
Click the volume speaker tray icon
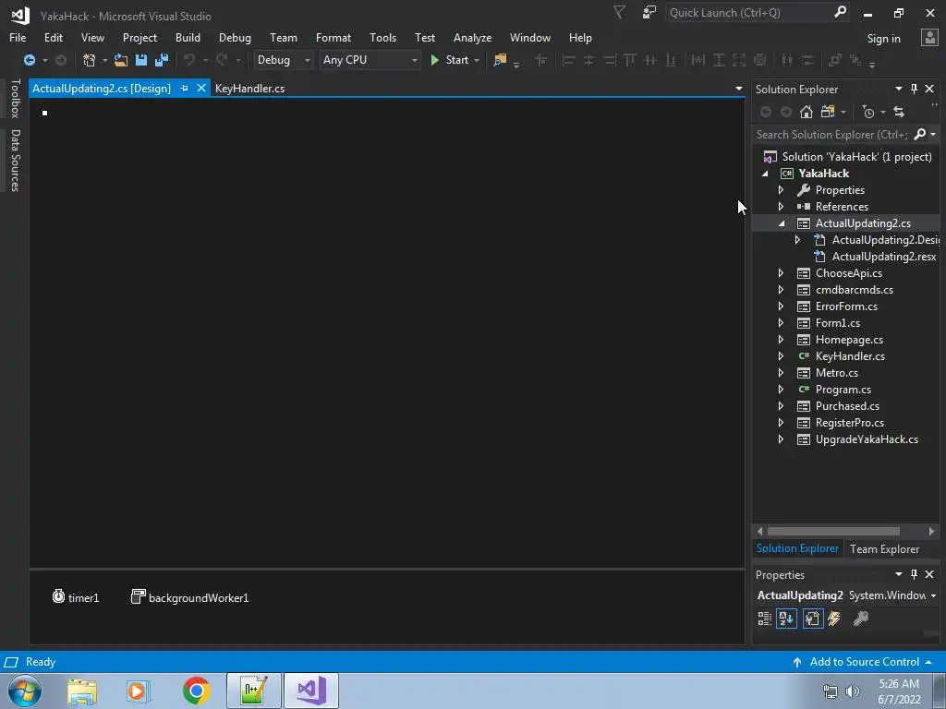coord(853,691)
